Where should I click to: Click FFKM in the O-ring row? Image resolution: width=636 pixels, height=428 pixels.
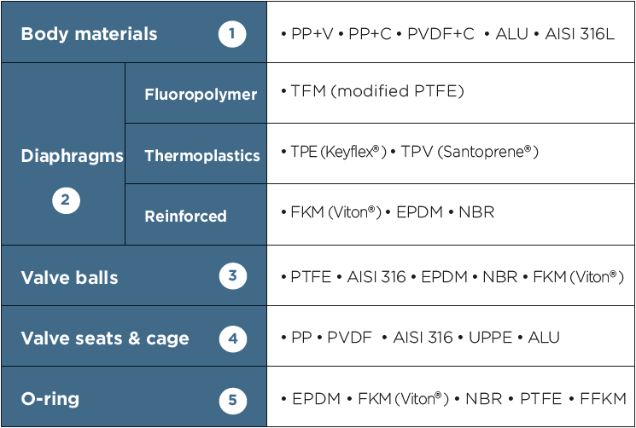click(603, 399)
